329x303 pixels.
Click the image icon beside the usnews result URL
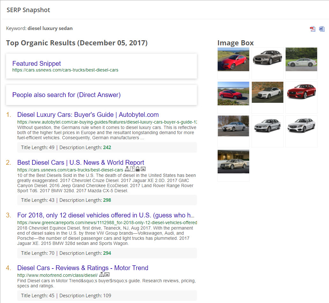pos(143,169)
